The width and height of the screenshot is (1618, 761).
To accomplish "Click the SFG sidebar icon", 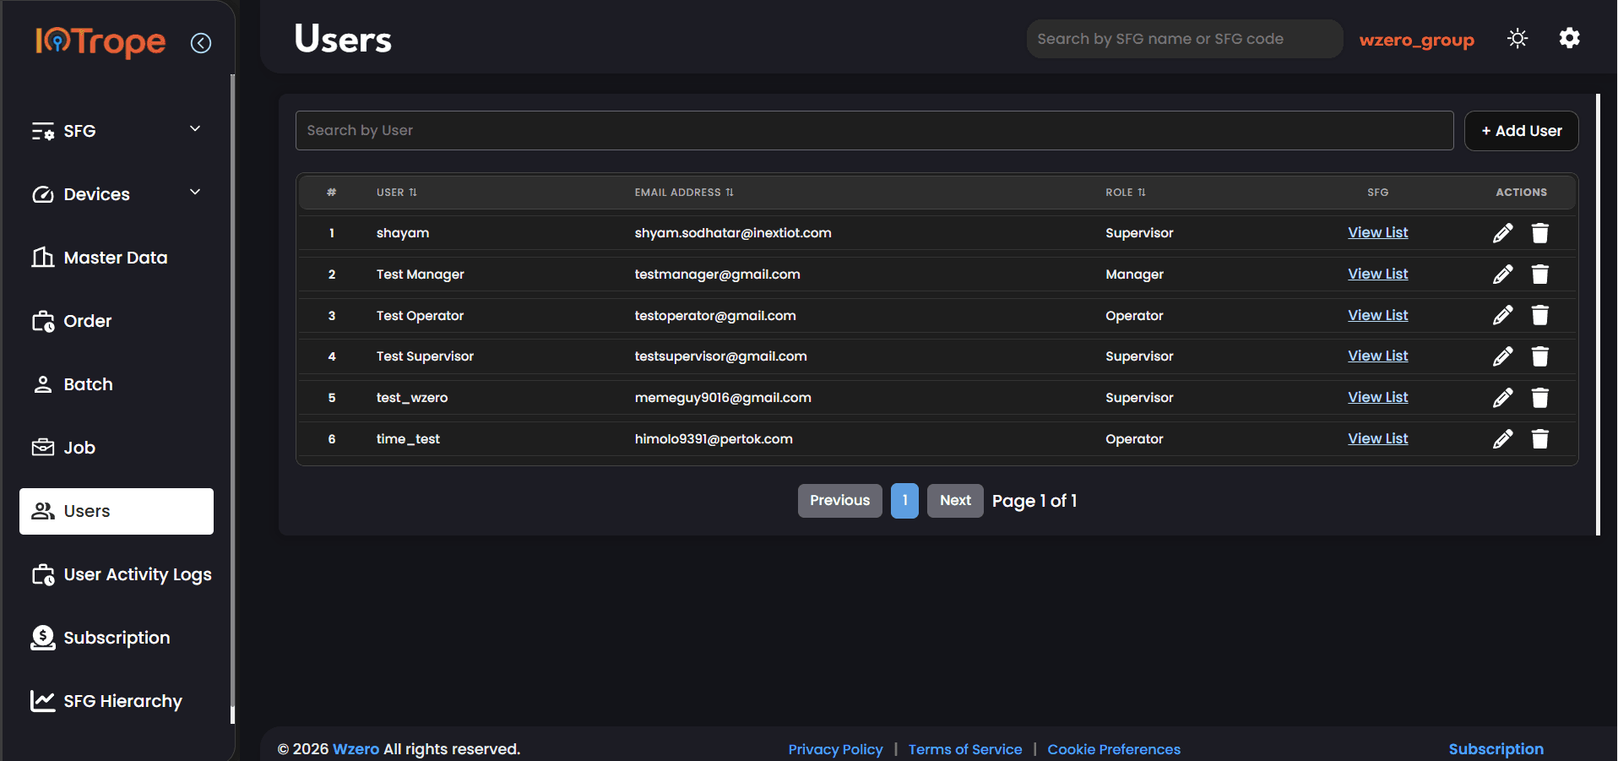I will 43,131.
